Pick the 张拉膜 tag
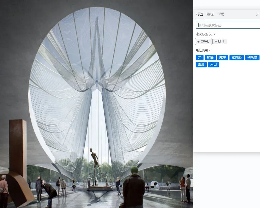The image size is (260, 208). click(x=237, y=58)
